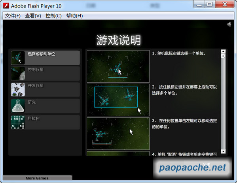The image size is (237, 183).
Task: Select the 控制行星 topic label
Action: point(36,70)
